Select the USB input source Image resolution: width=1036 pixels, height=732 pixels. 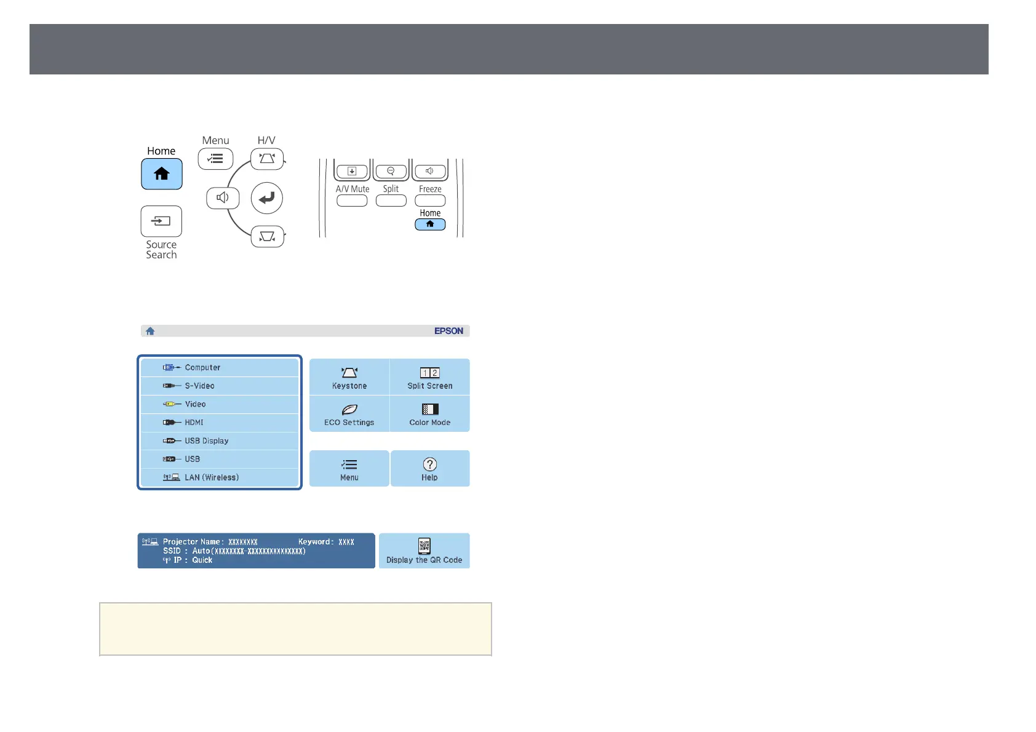coord(220,459)
